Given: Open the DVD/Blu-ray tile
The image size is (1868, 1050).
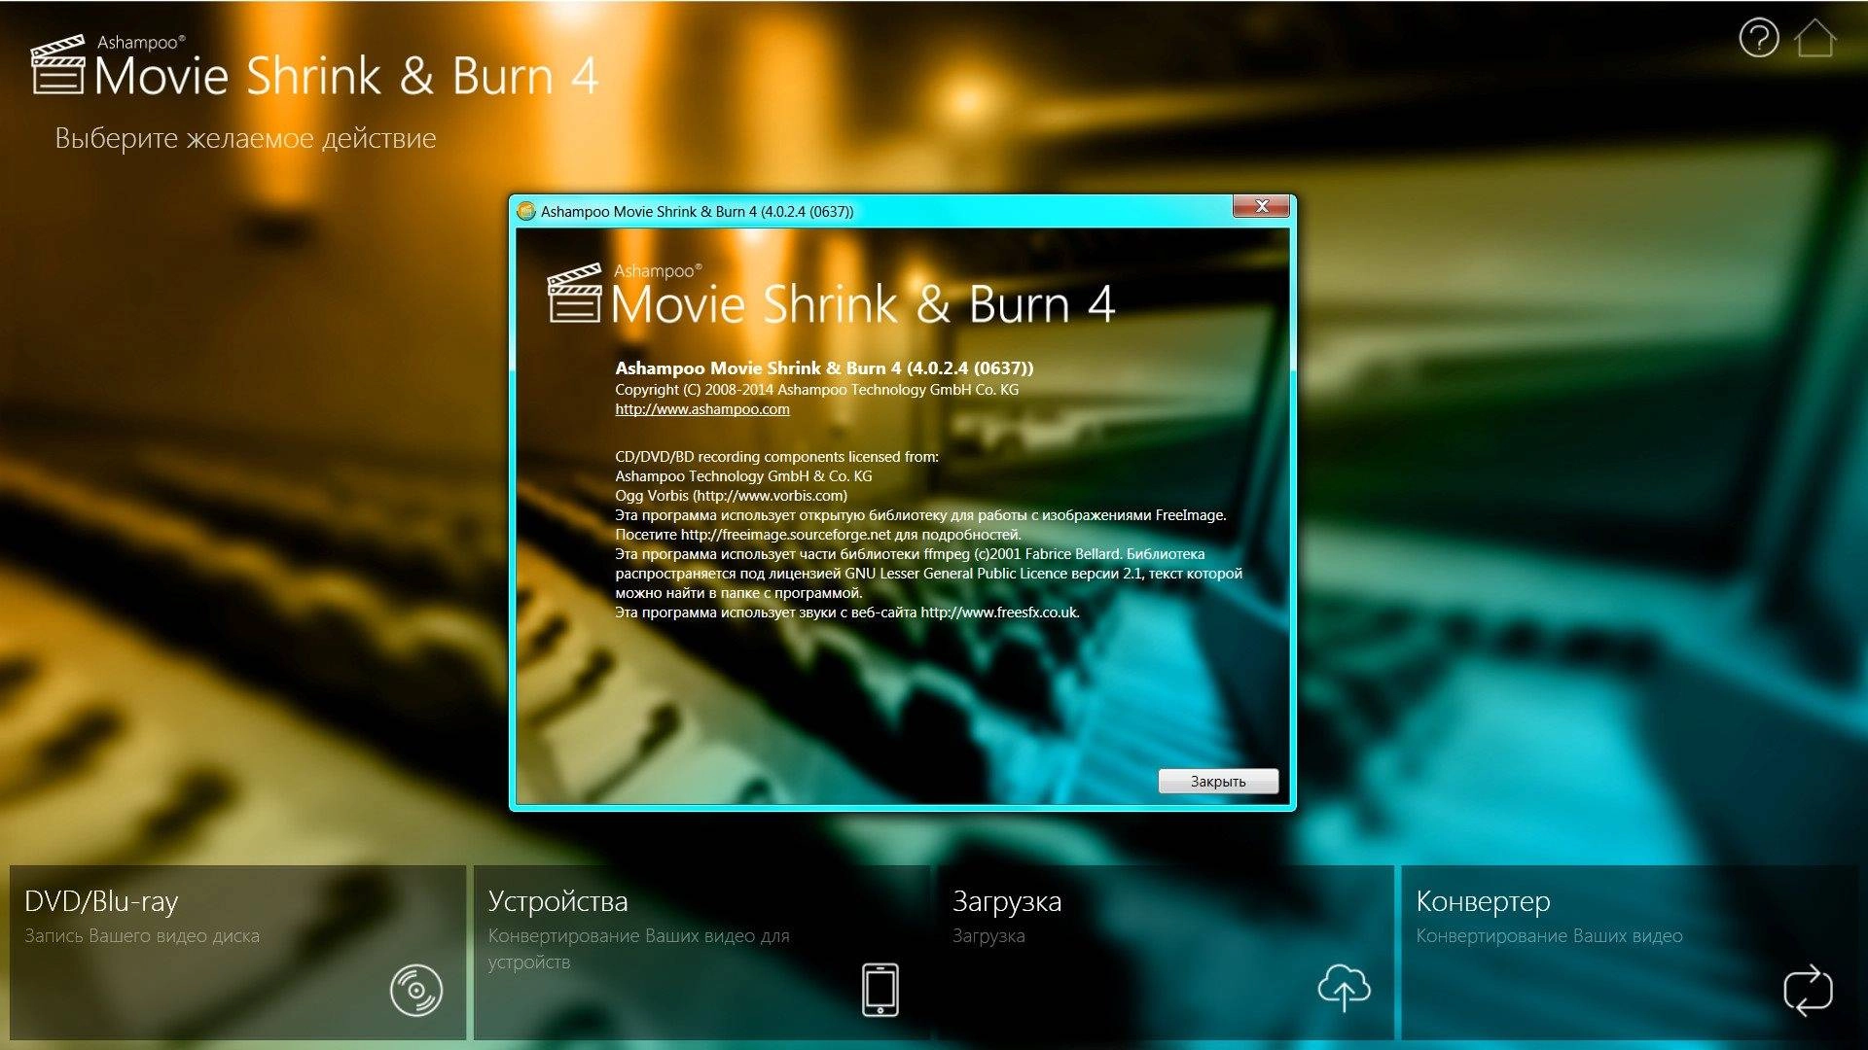Looking at the screenshot, I should click(x=238, y=953).
